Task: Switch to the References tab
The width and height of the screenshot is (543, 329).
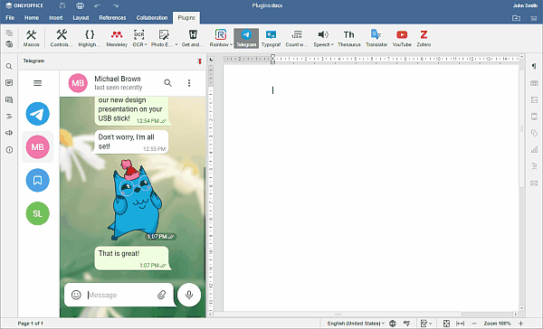Action: click(x=112, y=18)
